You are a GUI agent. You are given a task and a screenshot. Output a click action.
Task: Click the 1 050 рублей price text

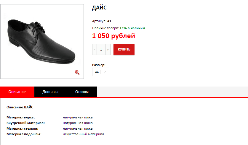[x=113, y=36]
